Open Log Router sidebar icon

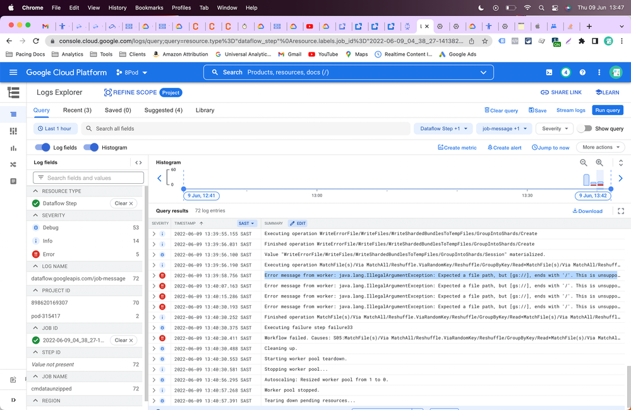tap(13, 164)
